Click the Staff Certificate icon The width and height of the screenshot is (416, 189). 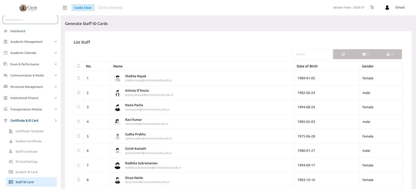point(11,152)
